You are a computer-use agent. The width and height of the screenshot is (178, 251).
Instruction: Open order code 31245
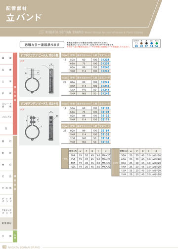click(105, 94)
